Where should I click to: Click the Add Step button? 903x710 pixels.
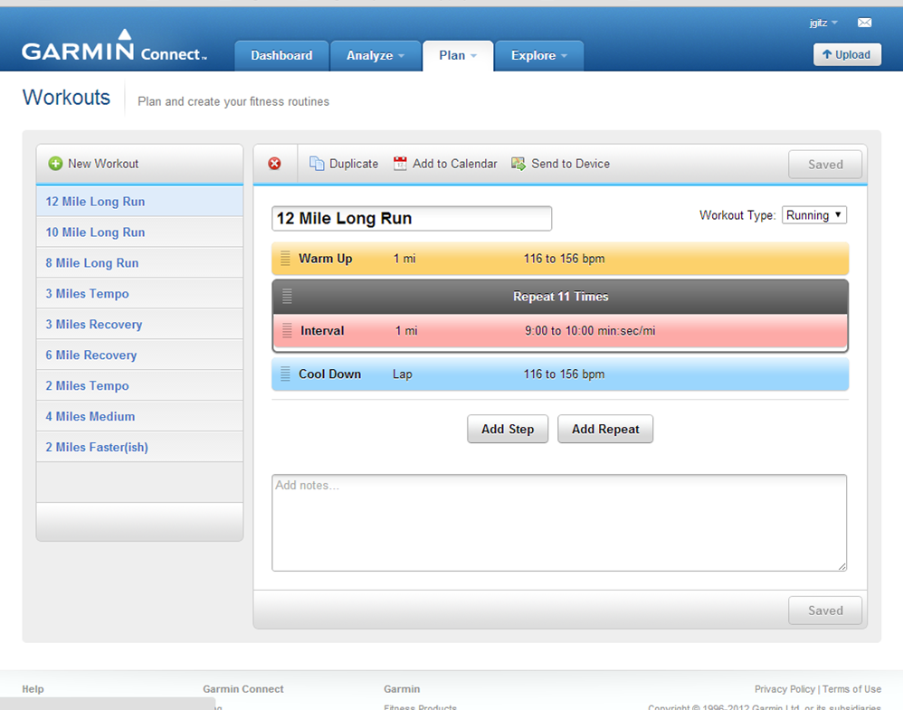point(508,429)
